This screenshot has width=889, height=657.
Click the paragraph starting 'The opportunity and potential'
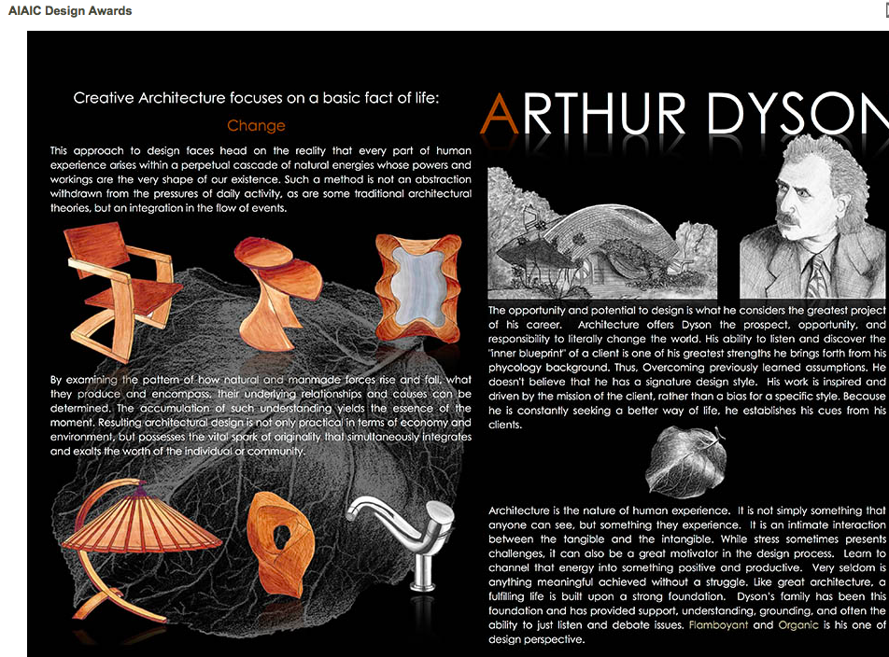(686, 368)
